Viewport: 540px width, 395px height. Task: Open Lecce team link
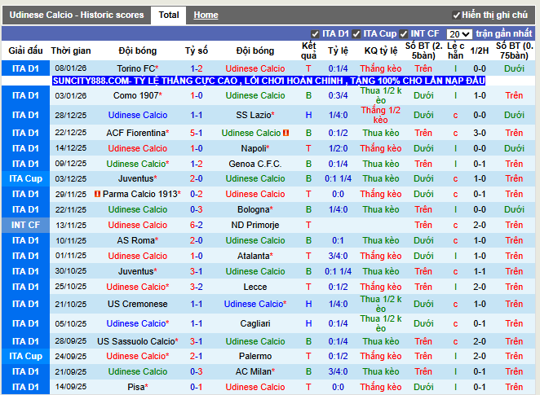pos(255,287)
